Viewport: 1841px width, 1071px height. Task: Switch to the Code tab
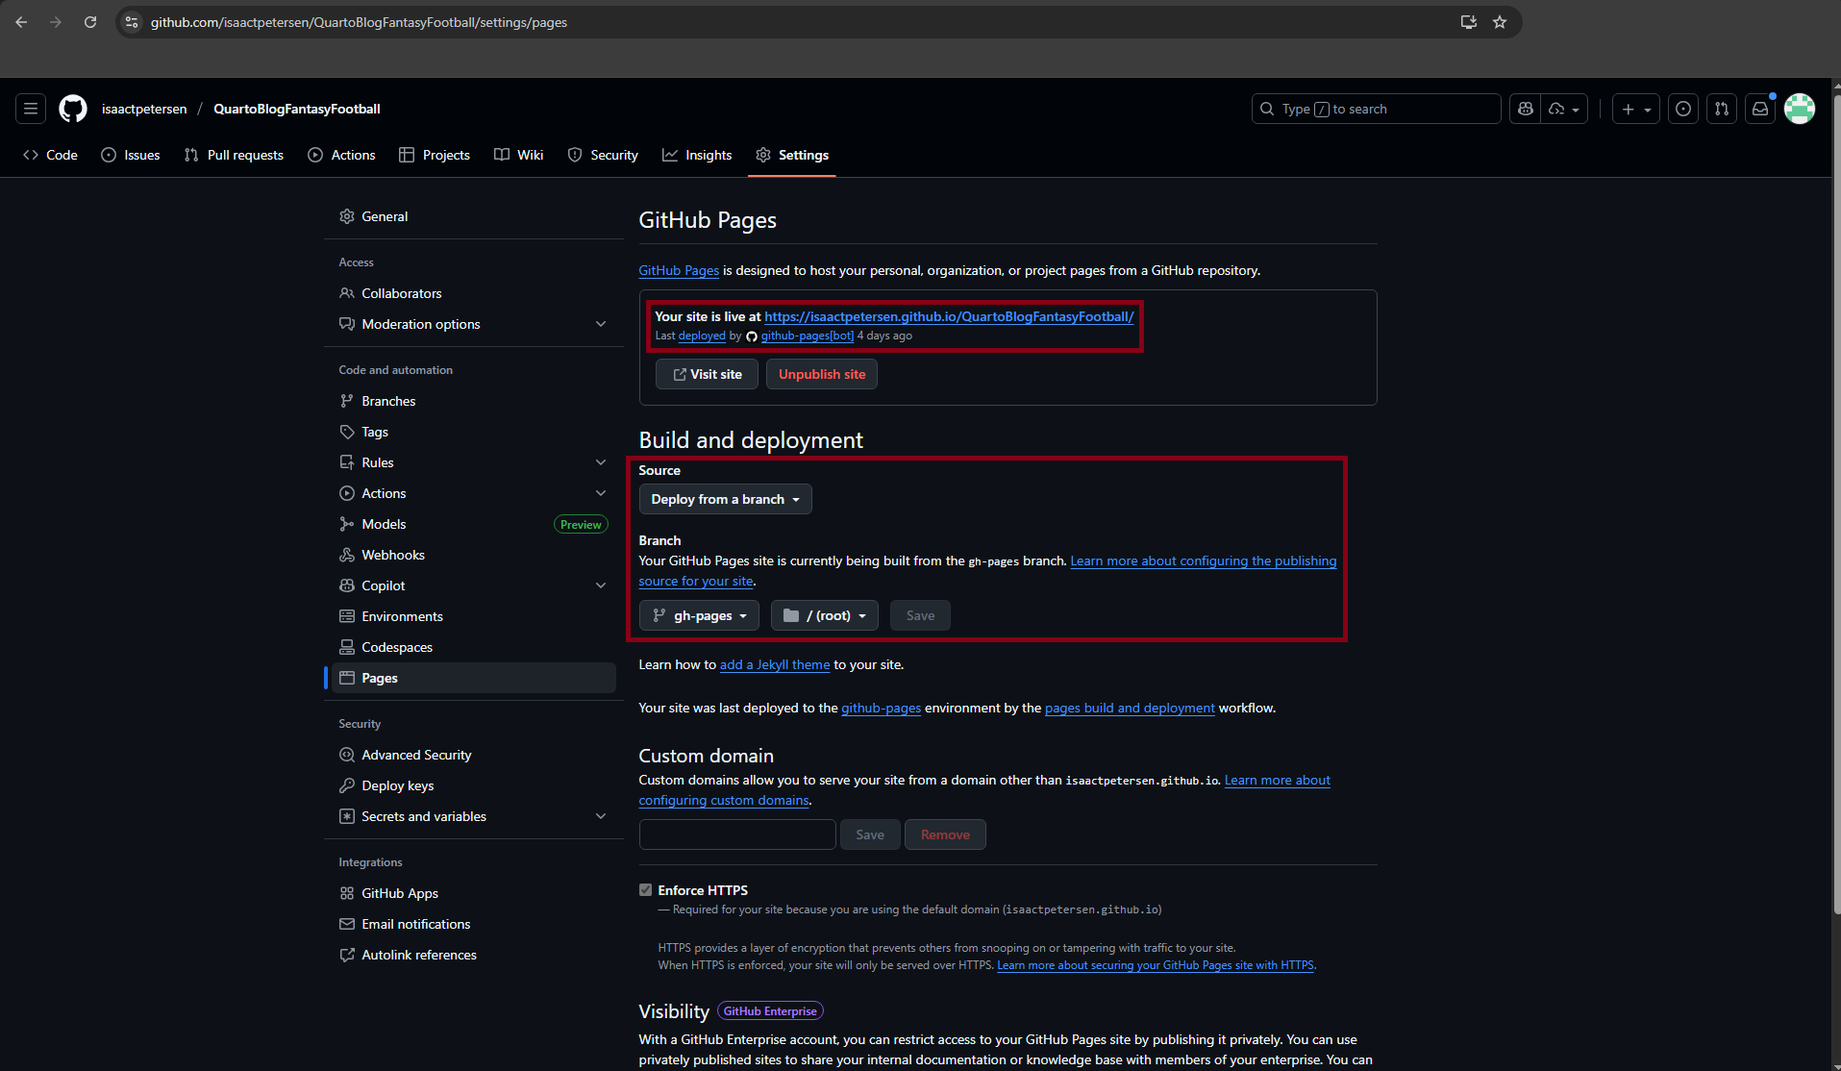[x=50, y=155]
